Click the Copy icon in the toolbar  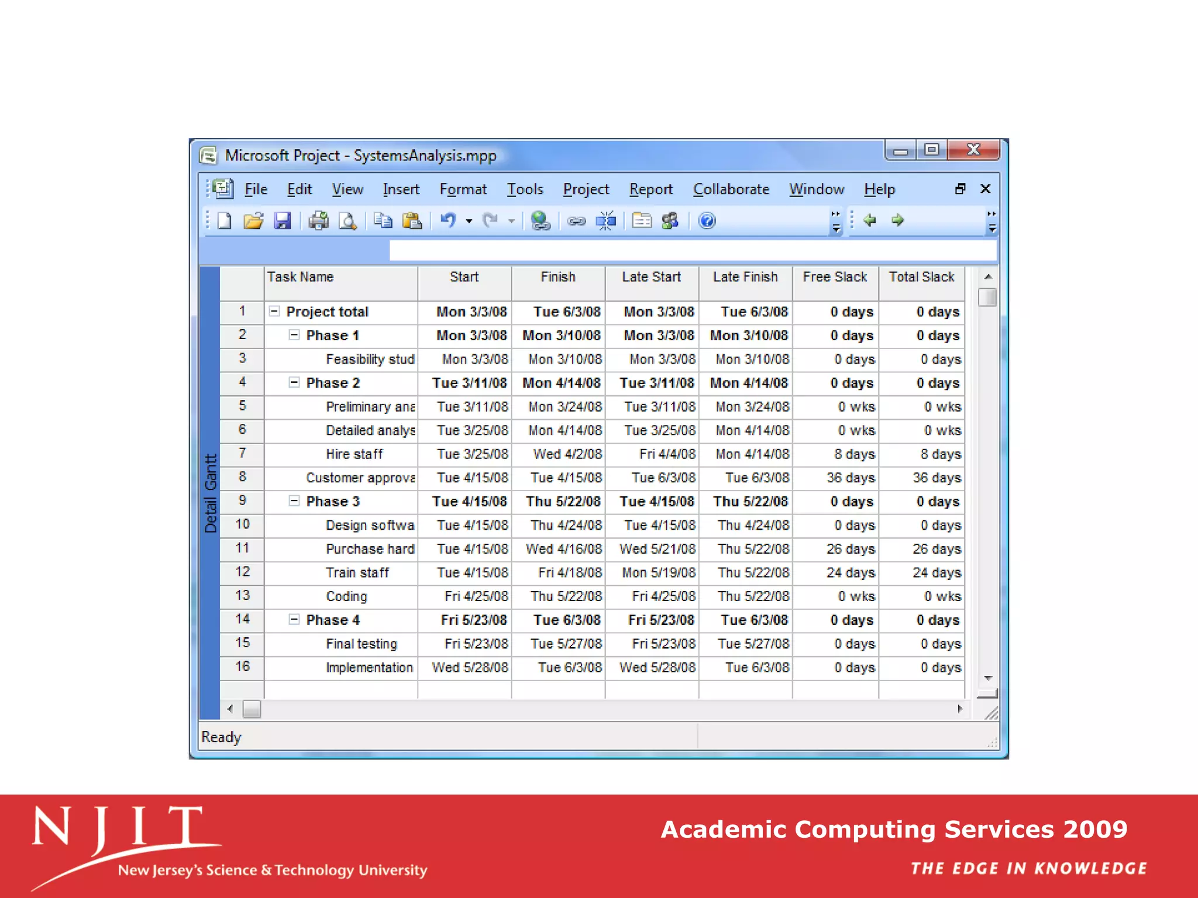[x=383, y=221]
